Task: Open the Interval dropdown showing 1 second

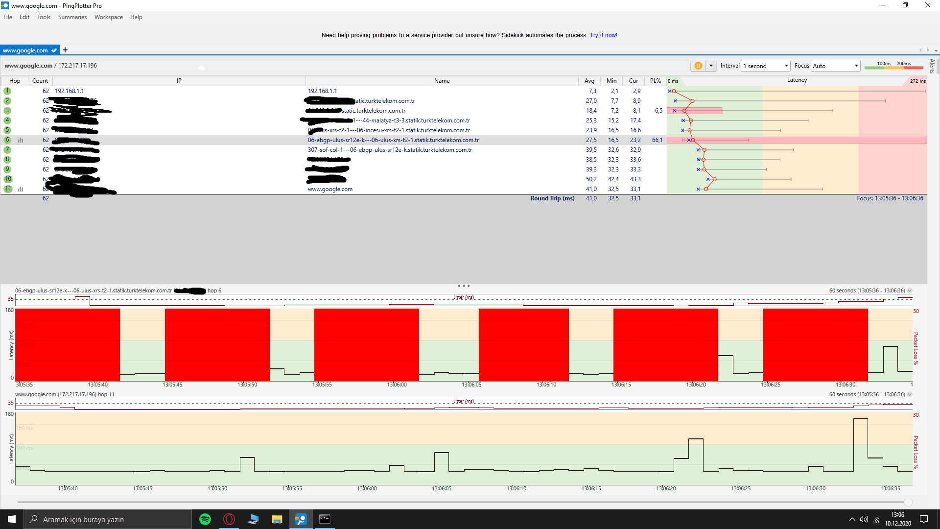Action: click(766, 66)
